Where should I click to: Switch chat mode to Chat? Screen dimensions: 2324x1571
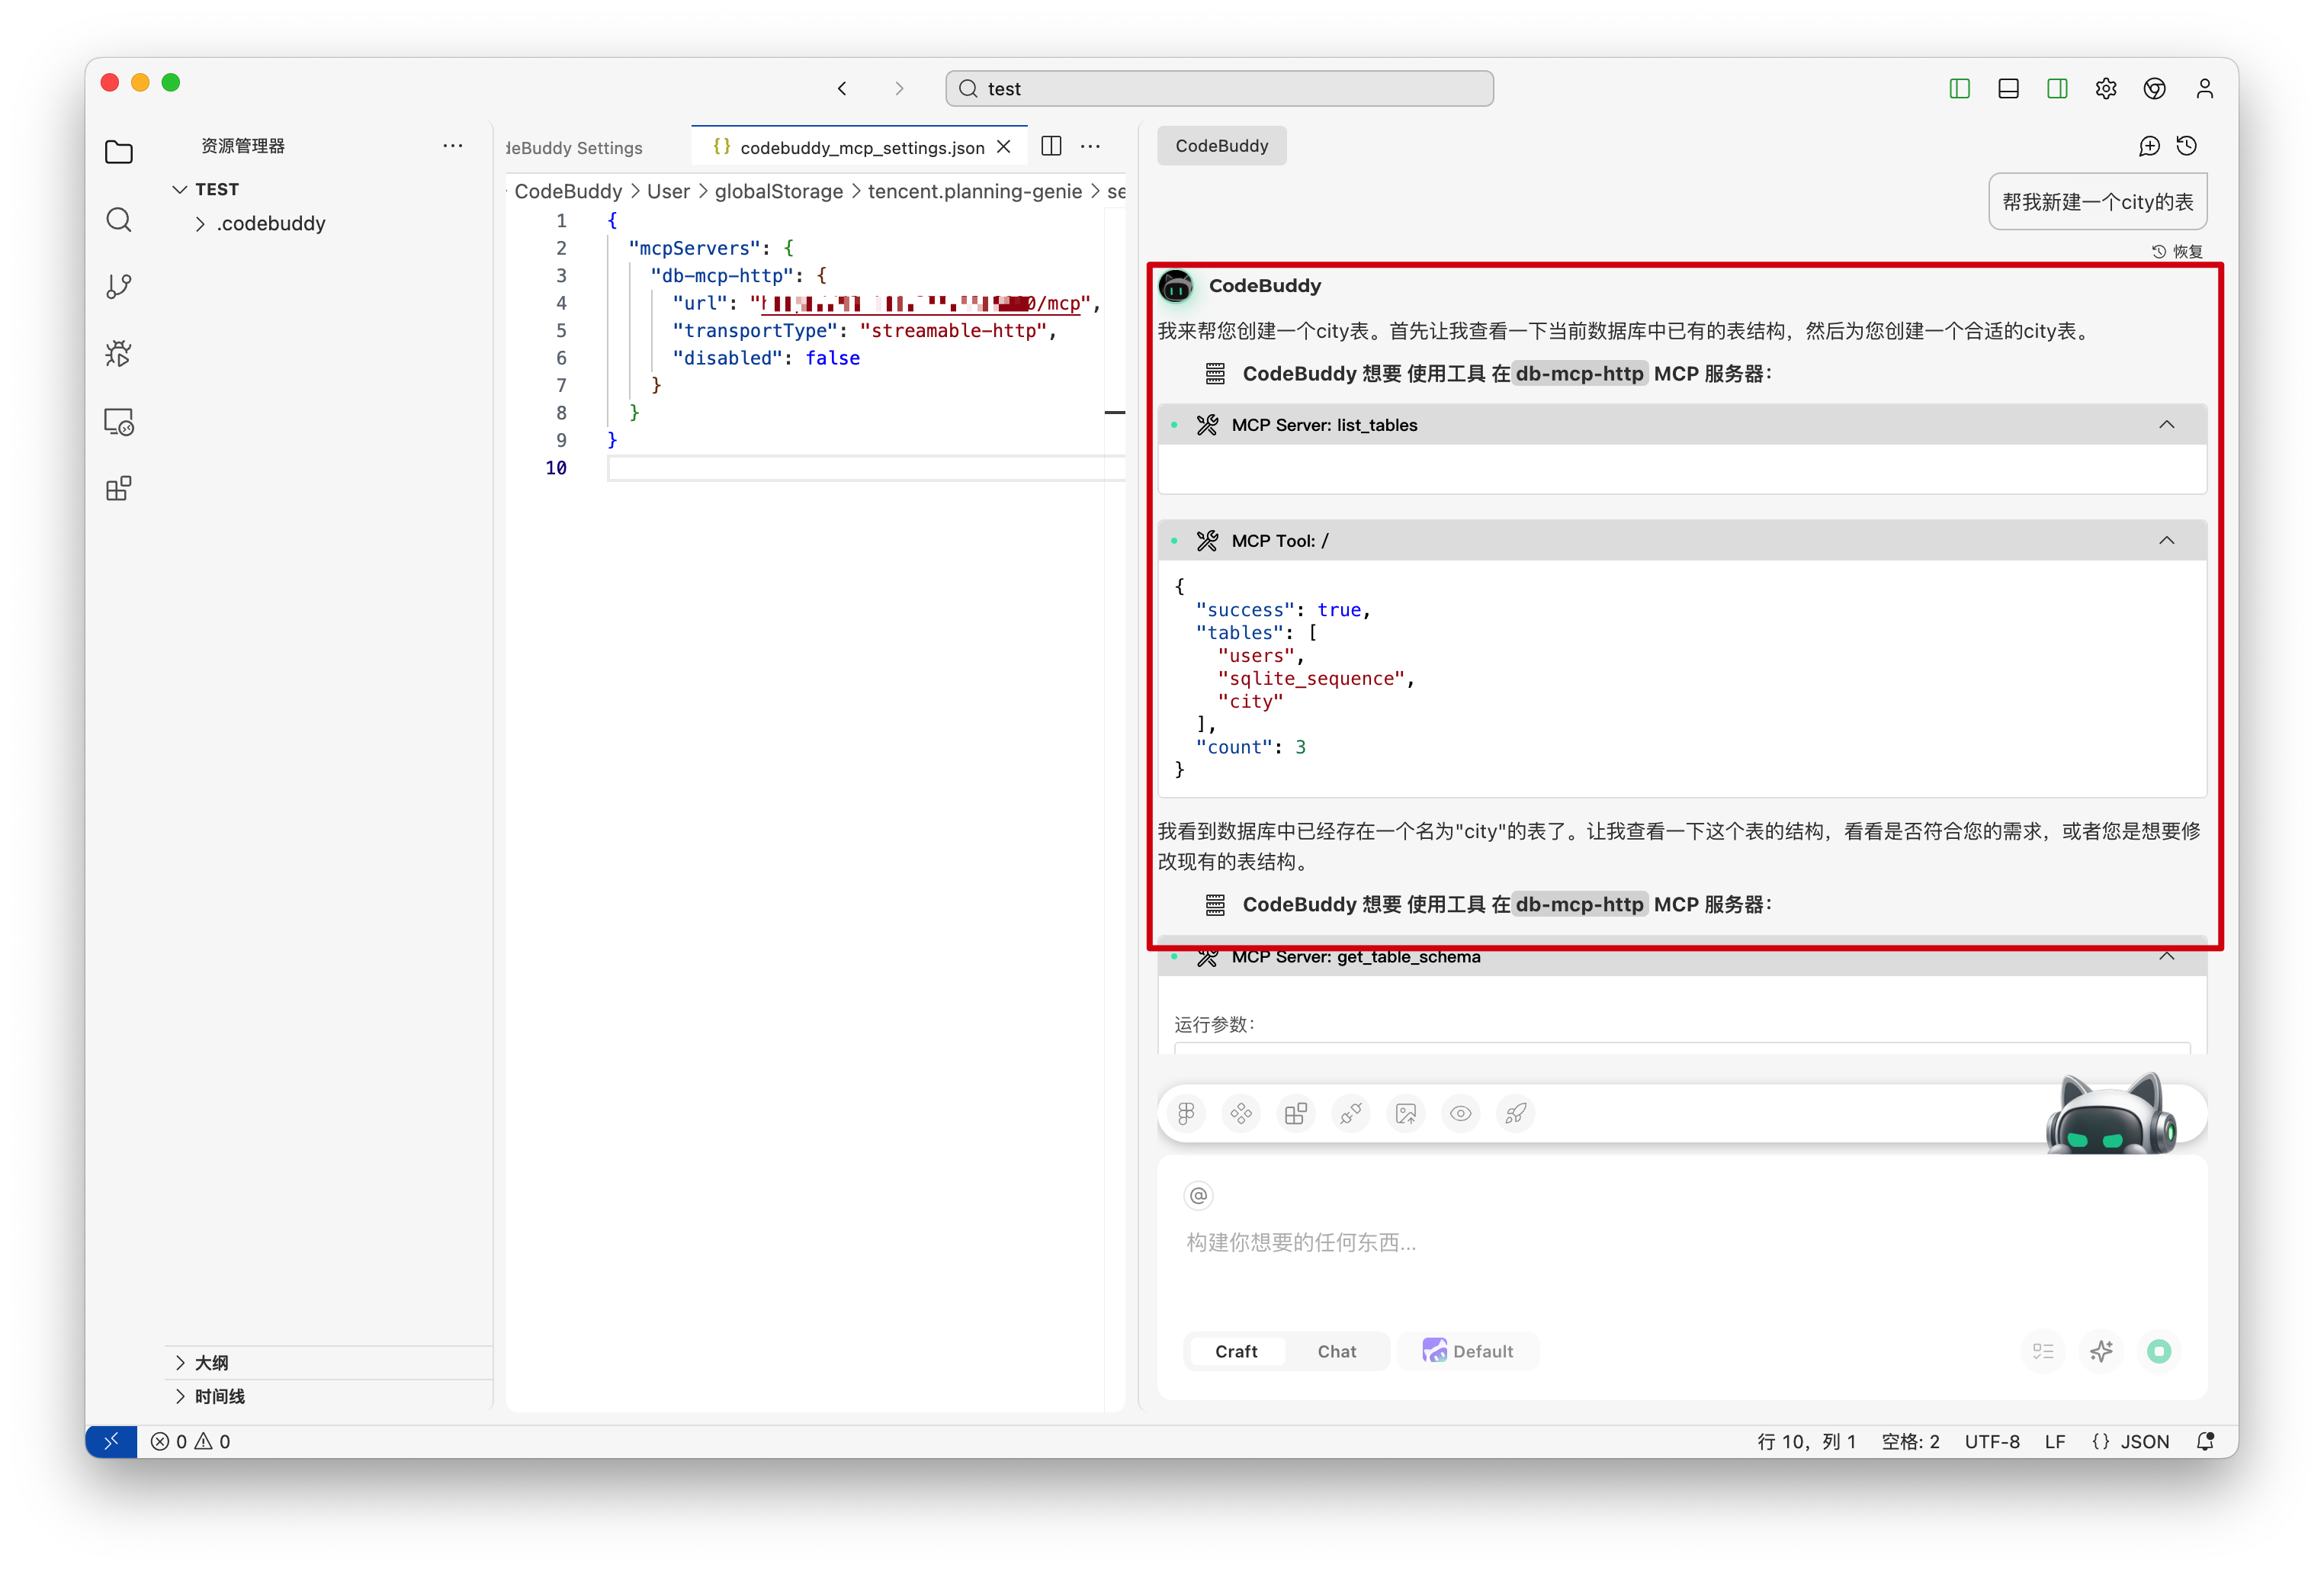tap(1336, 1351)
